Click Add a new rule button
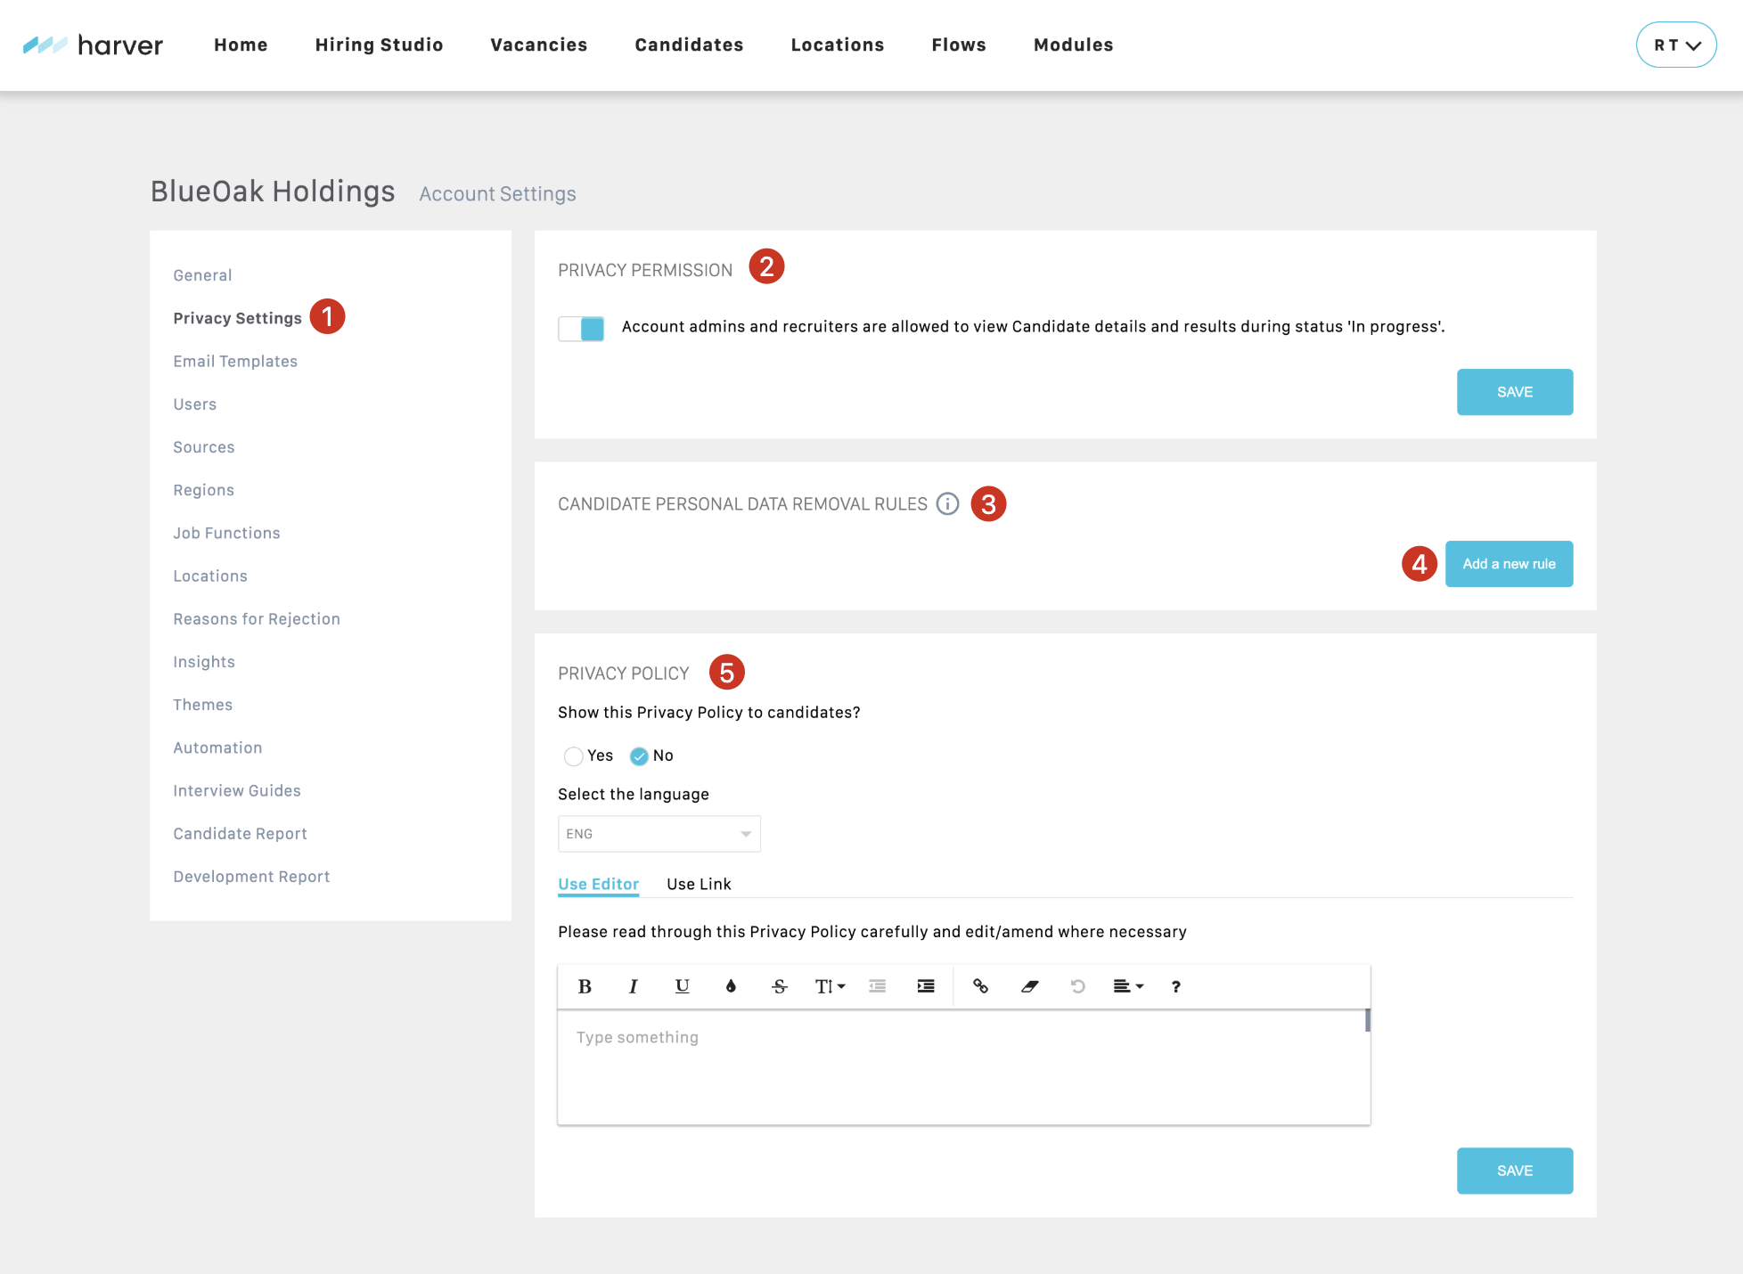This screenshot has height=1274, width=1743. point(1509,564)
